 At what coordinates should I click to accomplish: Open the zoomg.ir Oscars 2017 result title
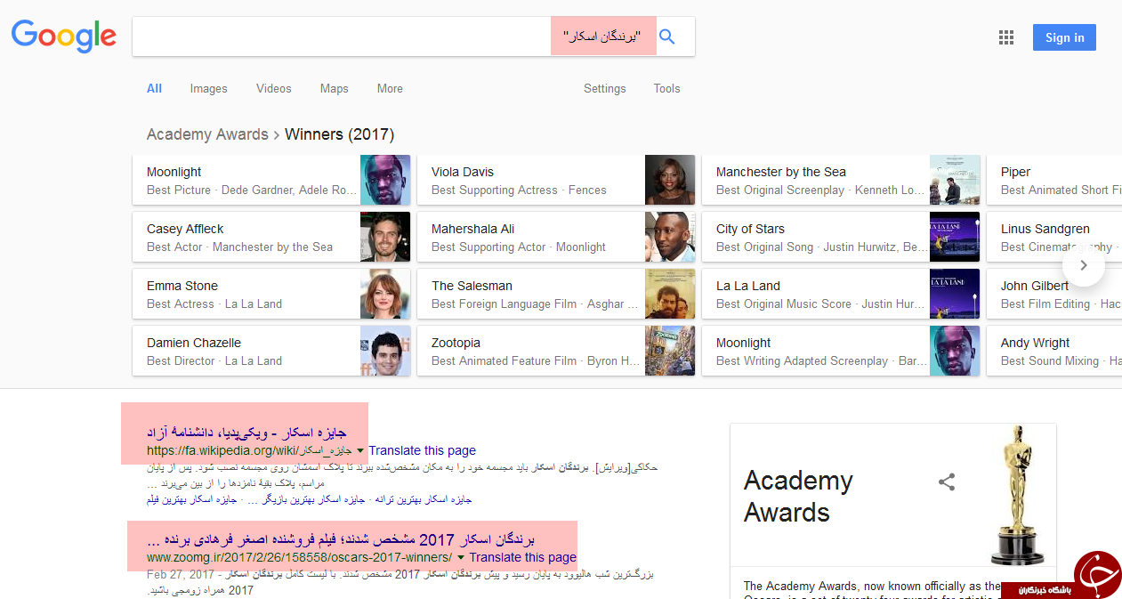(341, 539)
